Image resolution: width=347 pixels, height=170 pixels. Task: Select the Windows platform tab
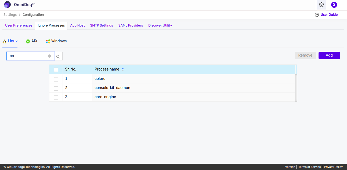56,41
